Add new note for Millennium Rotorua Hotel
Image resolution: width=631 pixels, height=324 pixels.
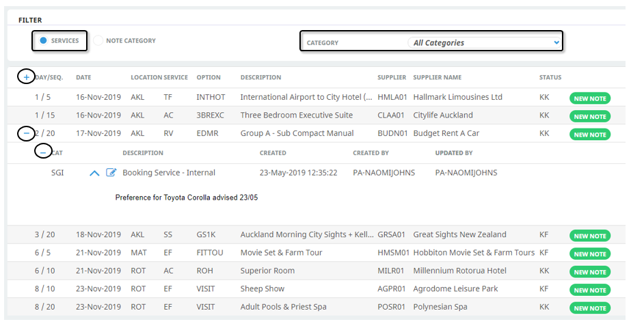click(x=589, y=272)
